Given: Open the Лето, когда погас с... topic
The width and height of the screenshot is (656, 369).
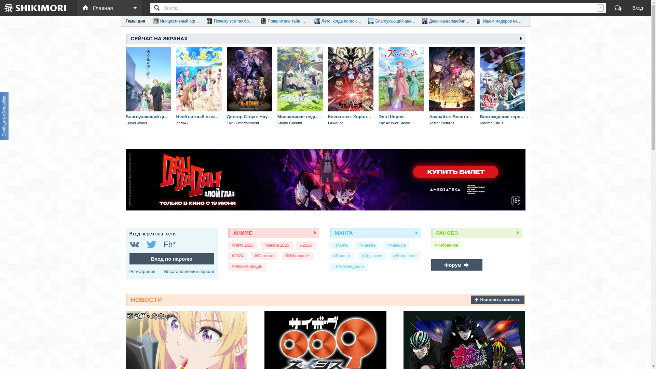Looking at the screenshot, I should pyautogui.click(x=338, y=21).
